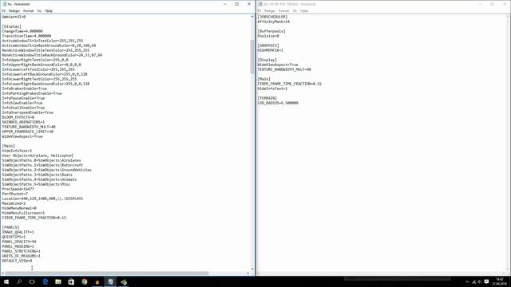Open taskbar search magnifier
The width and height of the screenshot is (511, 287).
(19, 281)
